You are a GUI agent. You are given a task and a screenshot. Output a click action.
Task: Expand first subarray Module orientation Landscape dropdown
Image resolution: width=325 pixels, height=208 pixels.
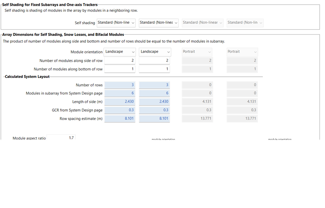(x=120, y=52)
